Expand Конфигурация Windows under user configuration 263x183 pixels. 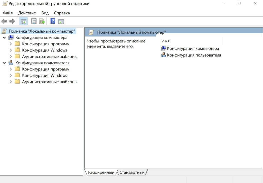click(11, 76)
